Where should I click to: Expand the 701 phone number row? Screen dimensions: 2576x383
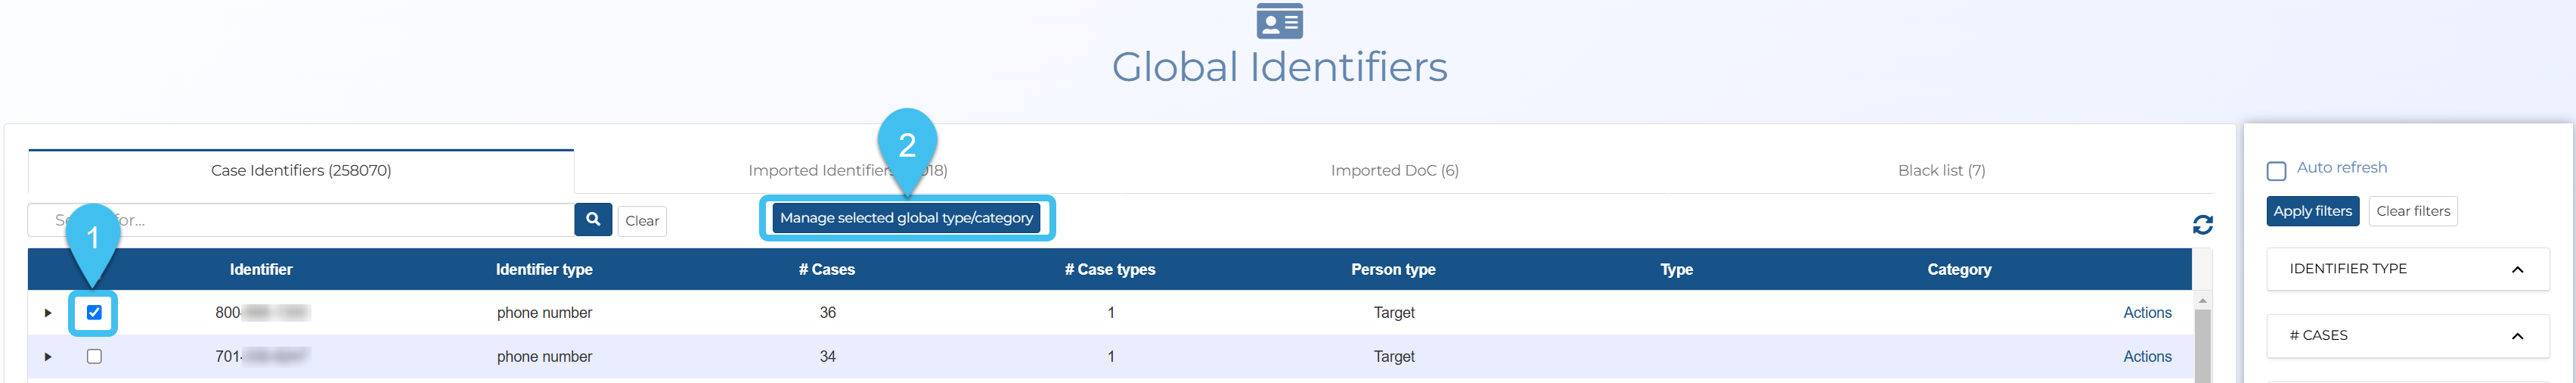pyautogui.click(x=47, y=357)
